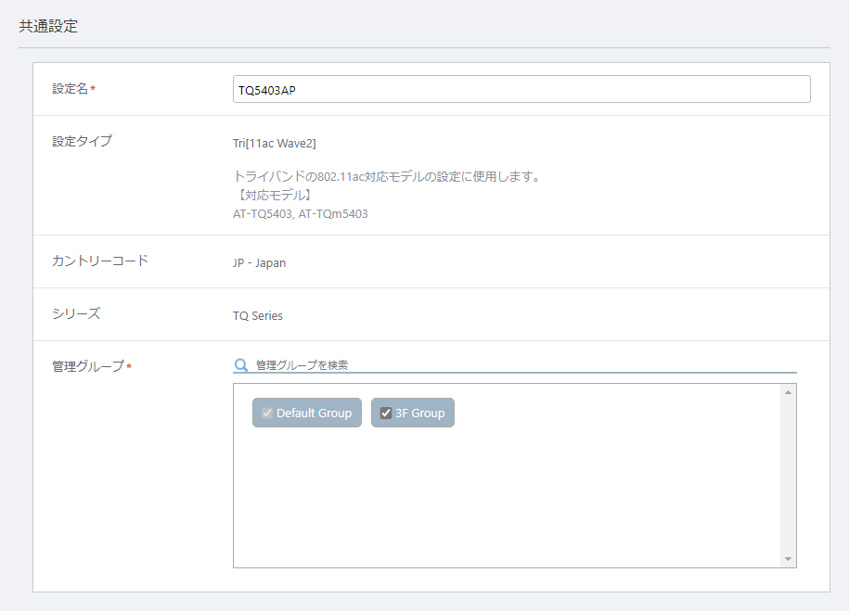Viewport: 849px width, 611px height.
Task: Select the Tri[11ac Wave2] type value
Action: pyautogui.click(x=275, y=144)
